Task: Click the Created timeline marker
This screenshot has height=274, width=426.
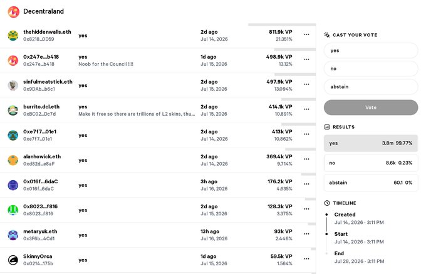Action: coord(326,215)
